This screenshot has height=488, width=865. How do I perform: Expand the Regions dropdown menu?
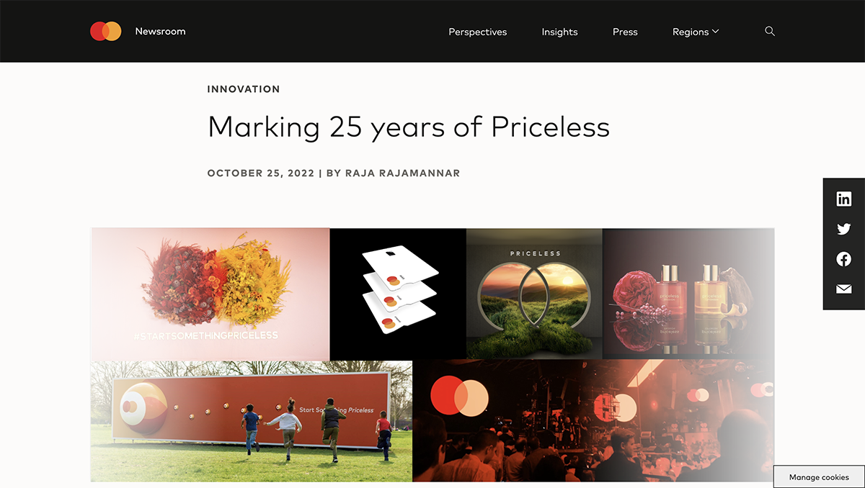(x=695, y=32)
